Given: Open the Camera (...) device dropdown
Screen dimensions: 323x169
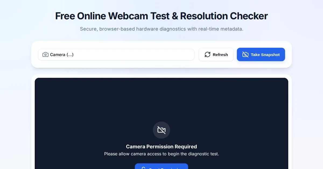Looking at the screenshot, I should tap(116, 55).
